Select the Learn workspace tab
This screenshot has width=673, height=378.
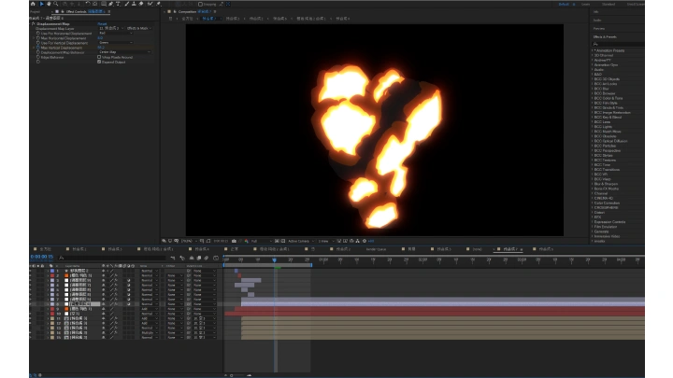[585, 5]
